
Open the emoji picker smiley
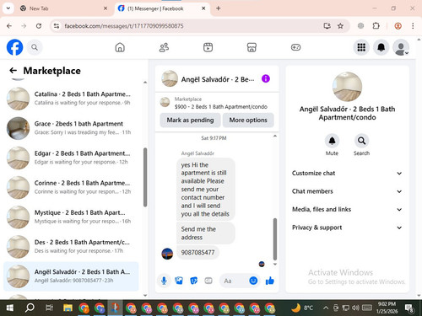coord(253,281)
